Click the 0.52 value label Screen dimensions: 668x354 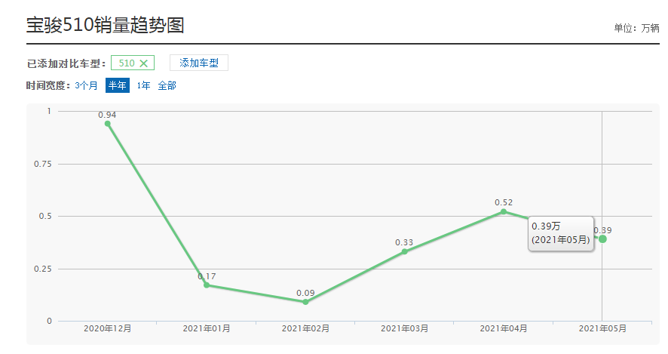pyautogui.click(x=504, y=202)
